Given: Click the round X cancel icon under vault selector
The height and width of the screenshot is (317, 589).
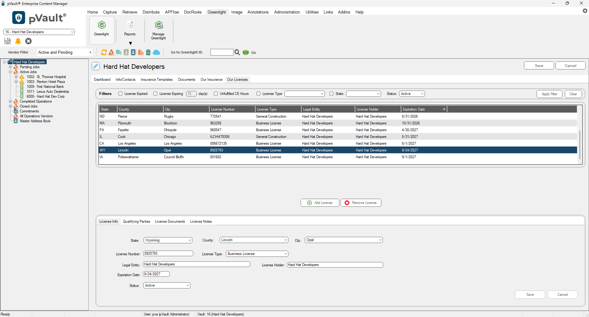Looking at the screenshot, I should click(x=29, y=41).
